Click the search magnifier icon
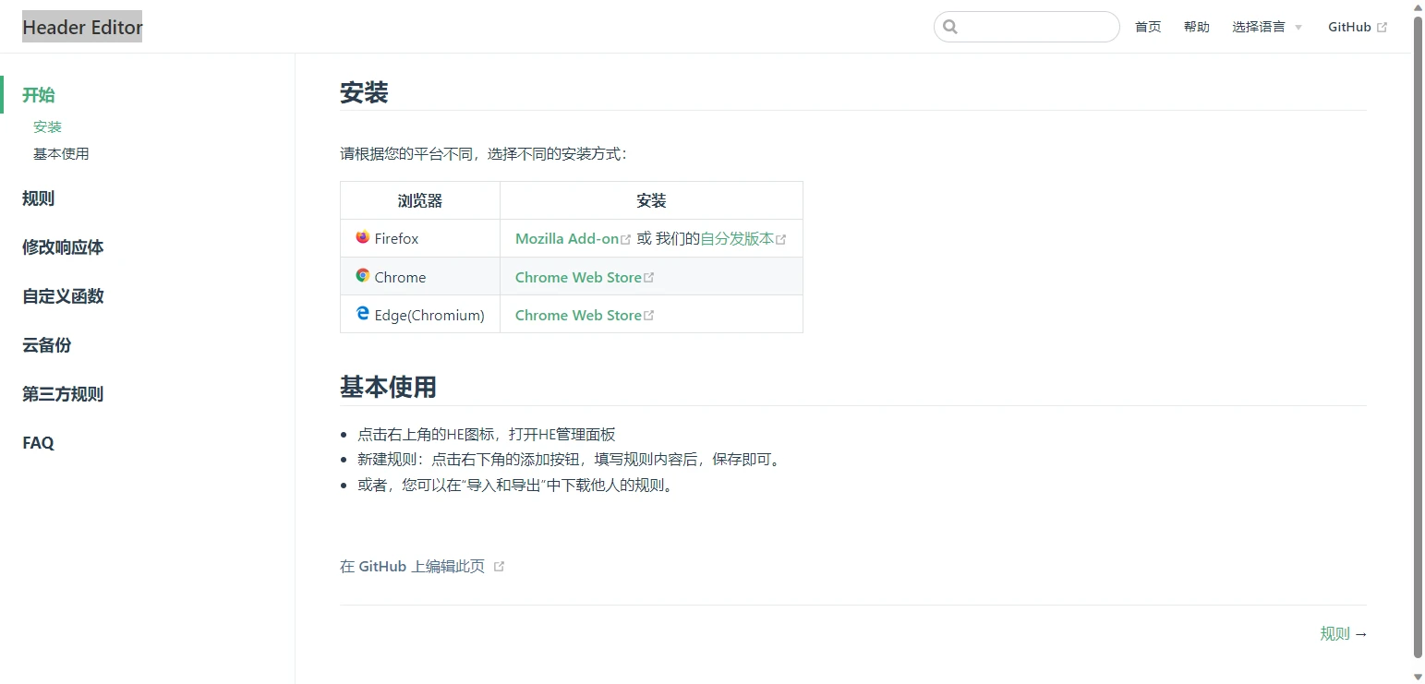The width and height of the screenshot is (1425, 684). (x=950, y=27)
